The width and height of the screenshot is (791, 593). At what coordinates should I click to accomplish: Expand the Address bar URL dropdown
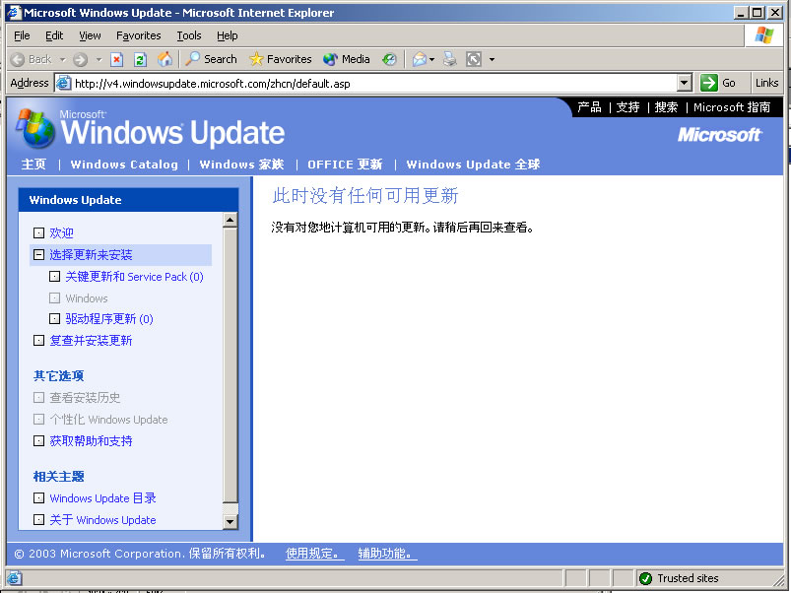pyautogui.click(x=684, y=83)
